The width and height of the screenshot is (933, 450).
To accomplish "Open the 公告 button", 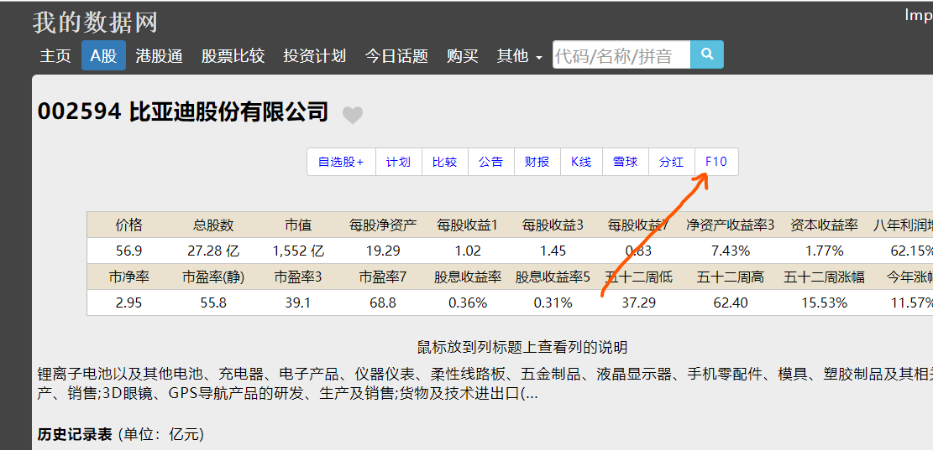I will 491,162.
